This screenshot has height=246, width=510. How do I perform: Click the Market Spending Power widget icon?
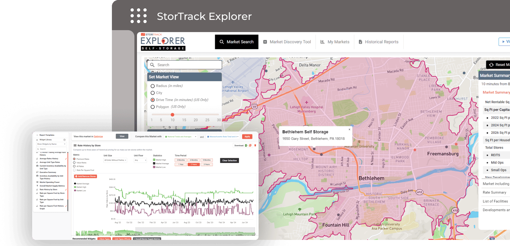[37, 182]
